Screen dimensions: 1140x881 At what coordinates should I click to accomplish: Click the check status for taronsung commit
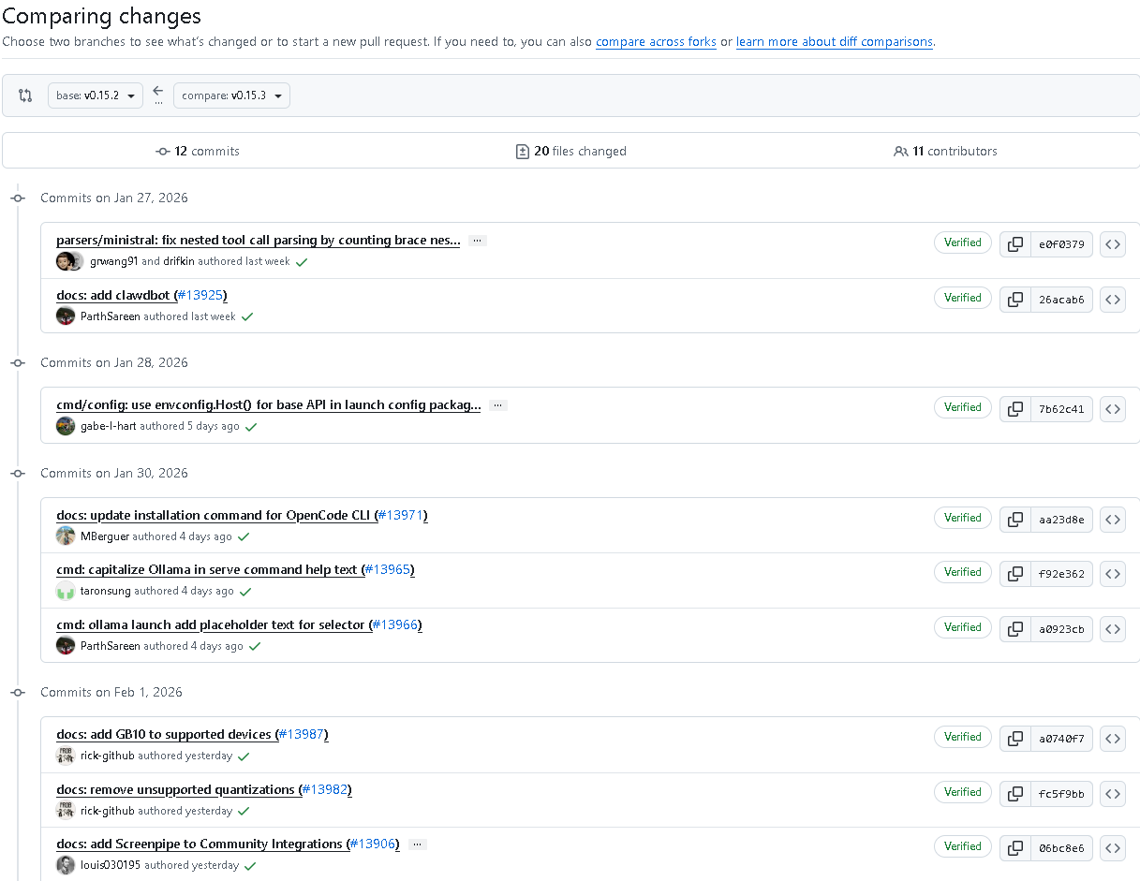click(245, 591)
